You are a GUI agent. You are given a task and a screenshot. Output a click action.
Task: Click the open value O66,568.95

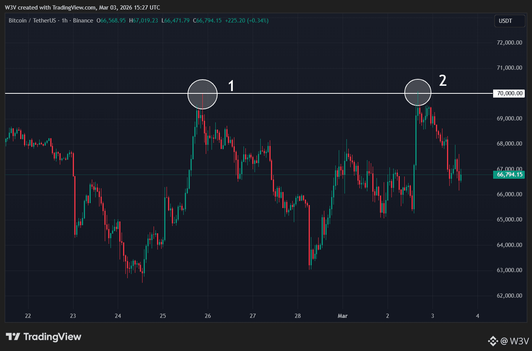[x=111, y=21]
